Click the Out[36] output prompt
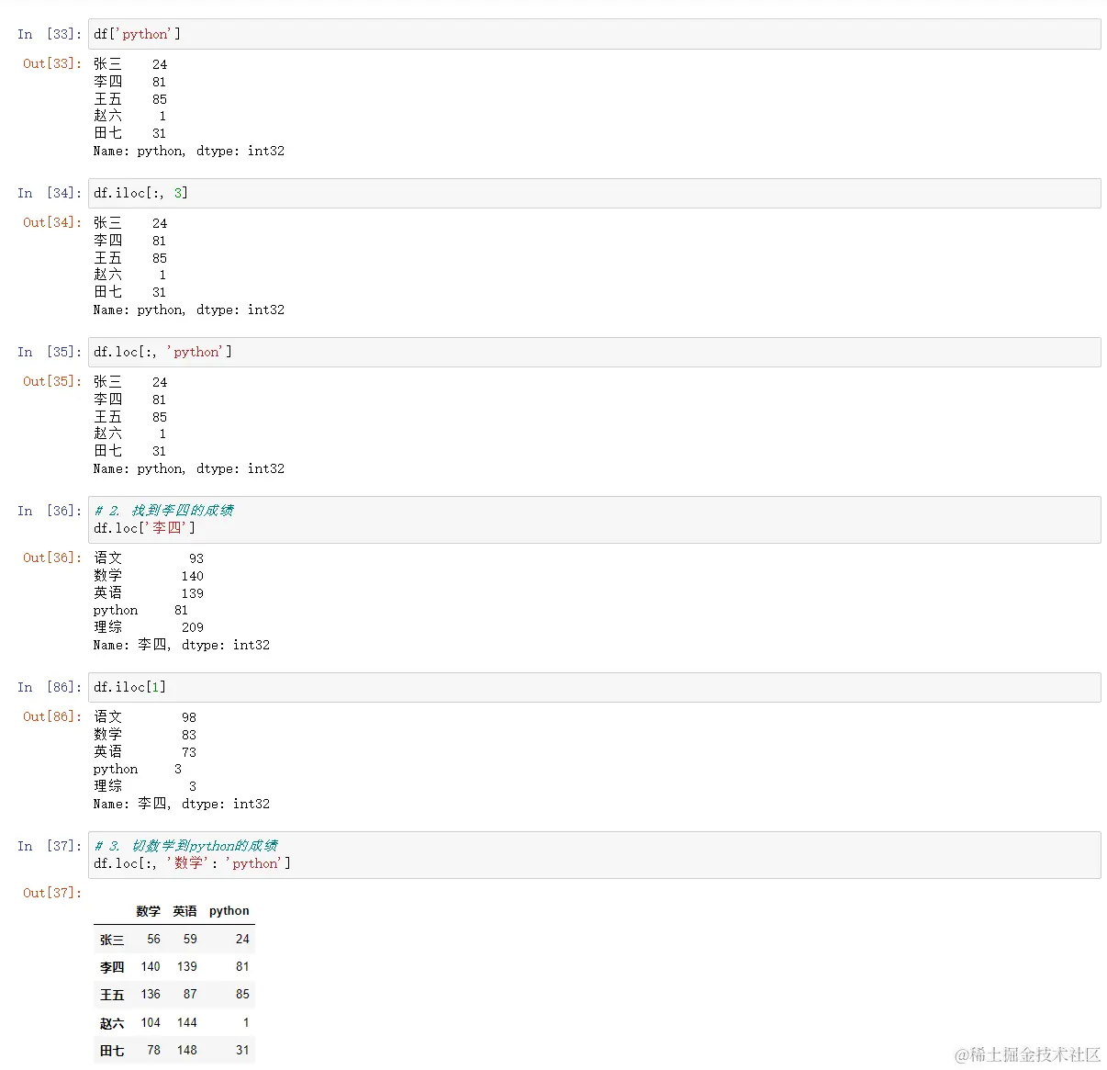1107x1070 pixels. coord(52,558)
